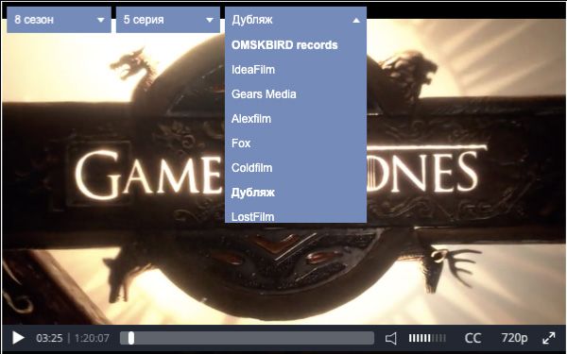567x354 pixels.
Task: Collapse the Дубляж voiceover dropdown
Action: click(296, 20)
